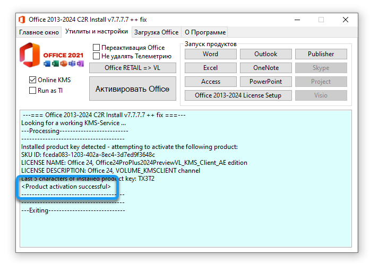The width and height of the screenshot is (370, 265).
Task: Click the LICENSE NAME line in log
Action: point(134,163)
